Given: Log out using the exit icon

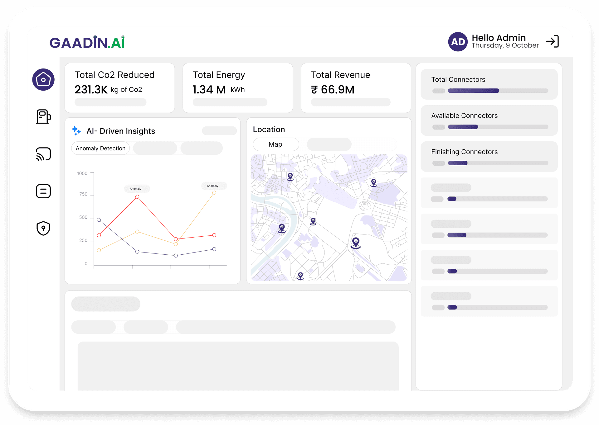Looking at the screenshot, I should click(x=553, y=41).
